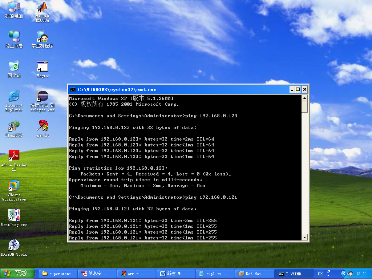372x279 pixels.
Task: Click the cmd vertical scrollbar thumb
Action: pyautogui.click(x=305, y=107)
